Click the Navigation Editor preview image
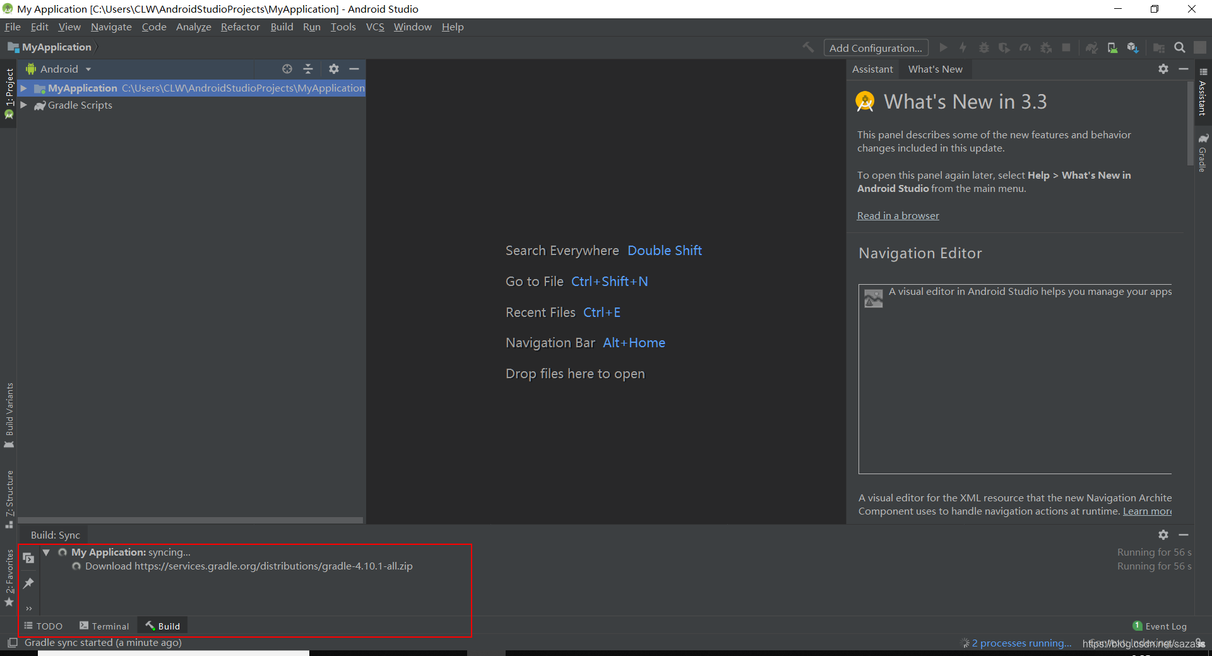This screenshot has width=1212, height=656. 1015,379
